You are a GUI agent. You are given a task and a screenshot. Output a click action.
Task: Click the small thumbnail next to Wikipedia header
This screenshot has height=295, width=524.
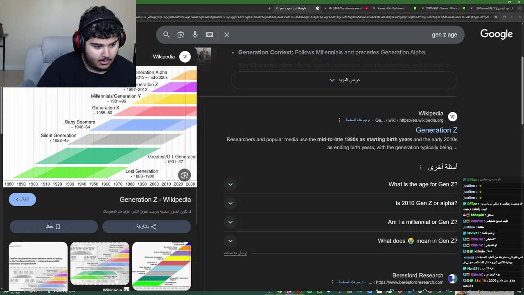203,57
